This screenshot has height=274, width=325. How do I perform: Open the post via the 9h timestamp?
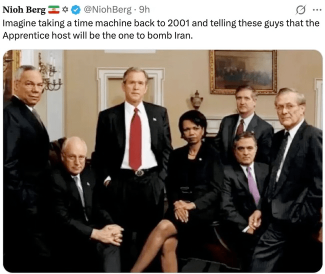click(x=144, y=9)
